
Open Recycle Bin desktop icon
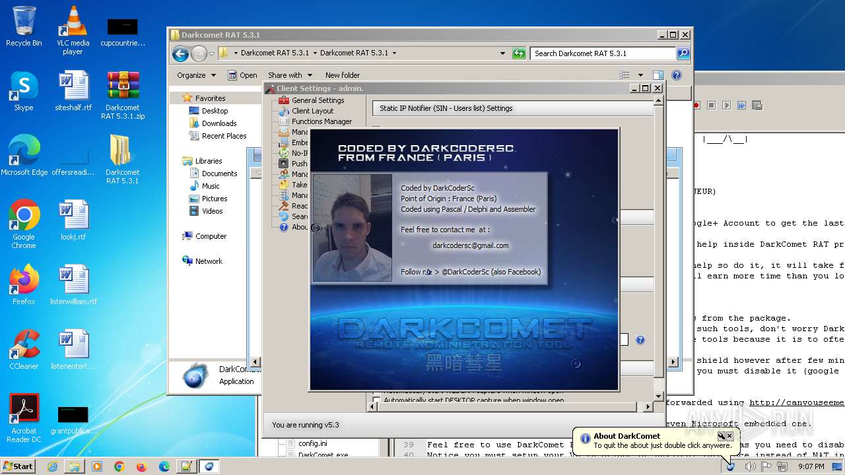tap(24, 26)
